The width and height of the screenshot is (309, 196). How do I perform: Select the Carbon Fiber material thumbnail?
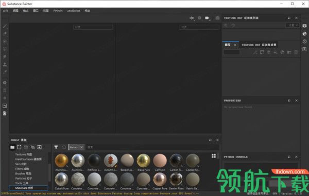point(176,161)
